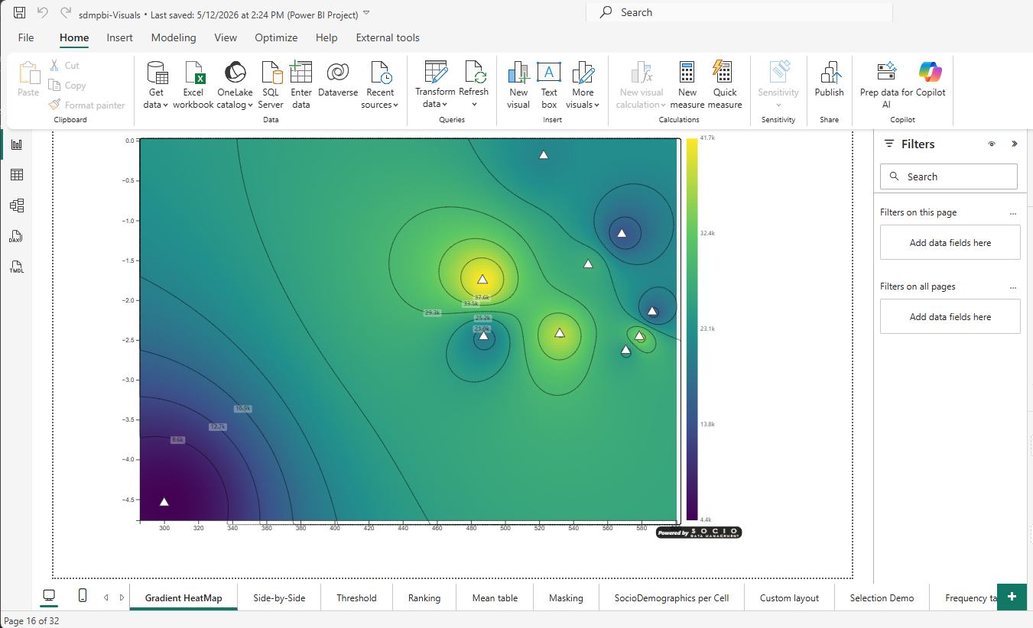Open more options for Filters on all pages
Image resolution: width=1033 pixels, height=628 pixels.
pos(1013,287)
